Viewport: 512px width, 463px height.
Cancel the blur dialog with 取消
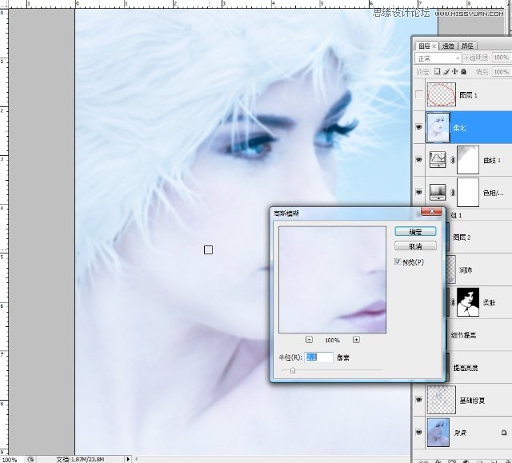[415, 246]
